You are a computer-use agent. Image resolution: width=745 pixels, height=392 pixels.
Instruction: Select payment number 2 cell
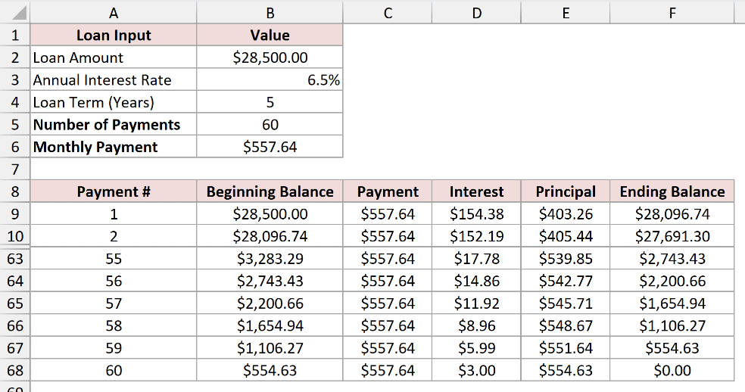pyautogui.click(x=114, y=236)
